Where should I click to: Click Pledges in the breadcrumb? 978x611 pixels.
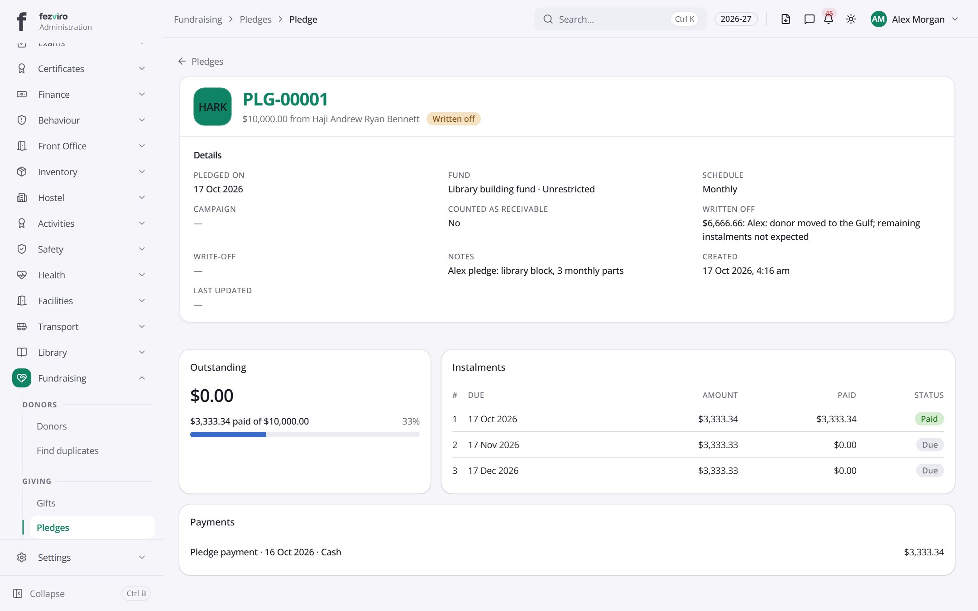pyautogui.click(x=255, y=19)
